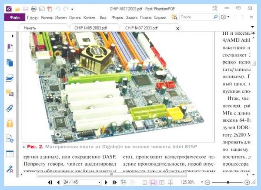
Task: Open the Pages thumbnails panel
Action: pyautogui.click(x=10, y=63)
